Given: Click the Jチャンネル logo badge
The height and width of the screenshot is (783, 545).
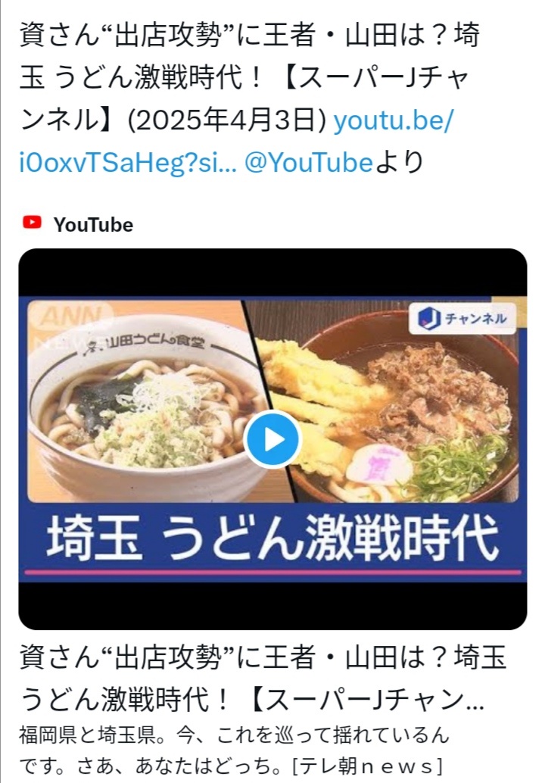Looking at the screenshot, I should 462,318.
